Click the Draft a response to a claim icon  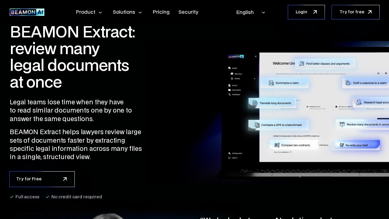point(349,83)
